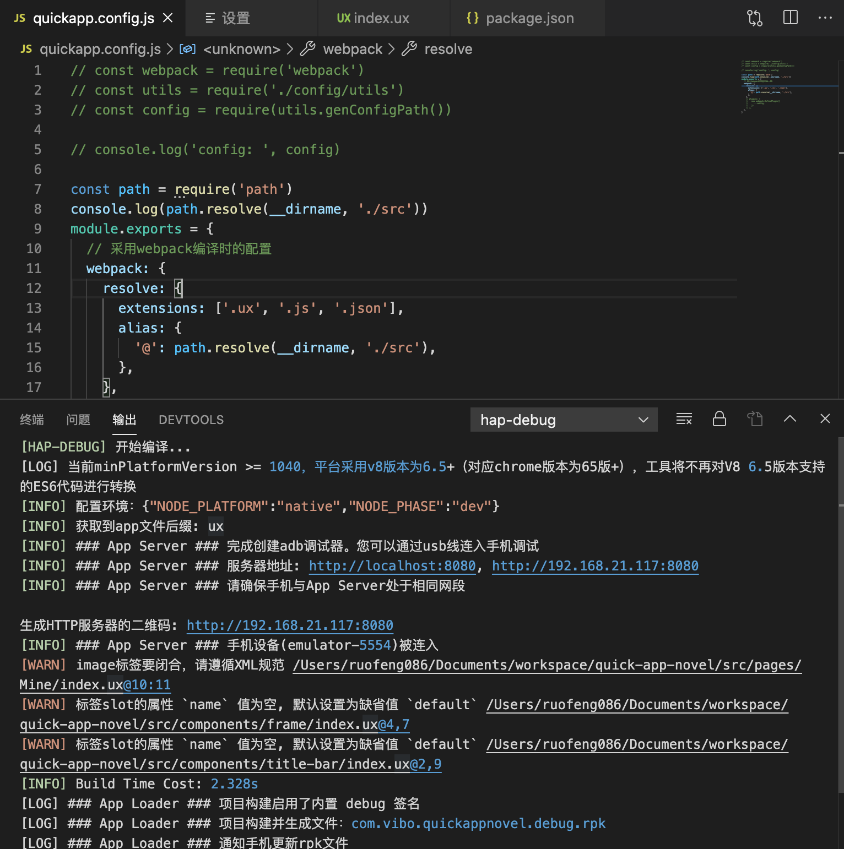Split the editor into two panes

pos(790,18)
